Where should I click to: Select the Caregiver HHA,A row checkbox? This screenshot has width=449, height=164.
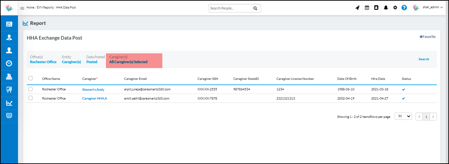31,98
